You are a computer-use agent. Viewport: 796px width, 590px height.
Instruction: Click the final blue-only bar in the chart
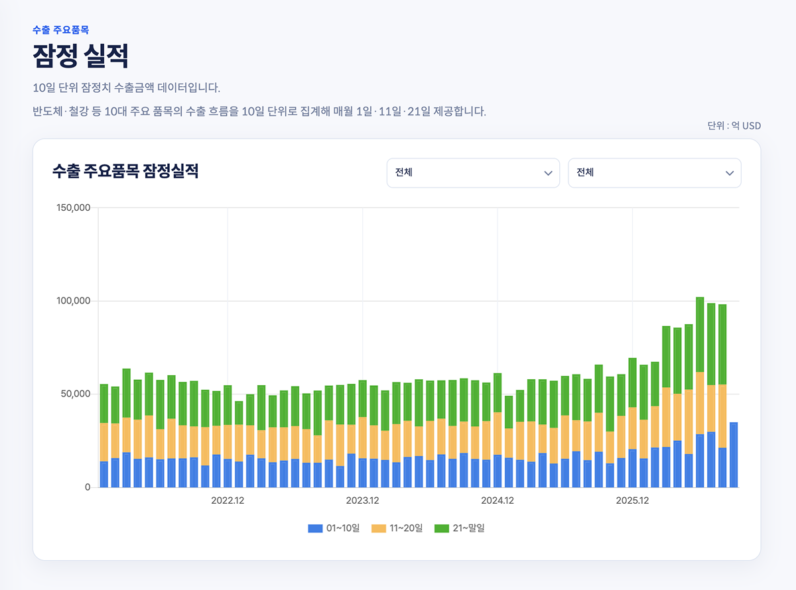734,455
